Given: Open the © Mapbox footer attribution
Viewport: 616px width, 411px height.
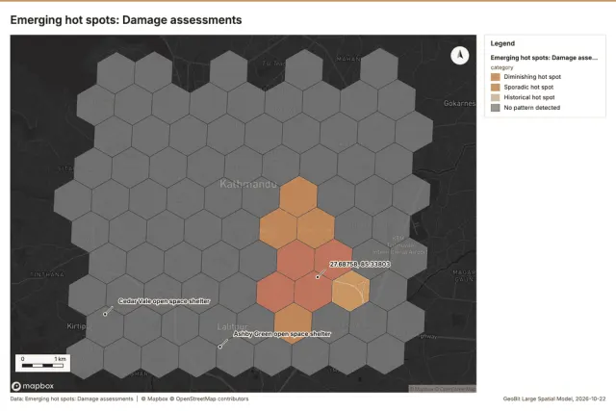Looking at the screenshot, I should (155, 398).
